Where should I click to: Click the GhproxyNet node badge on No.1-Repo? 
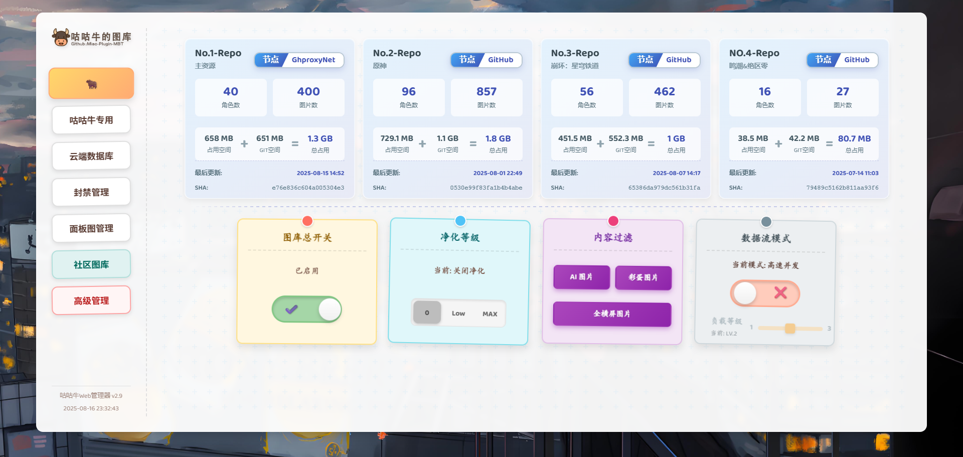click(x=299, y=60)
